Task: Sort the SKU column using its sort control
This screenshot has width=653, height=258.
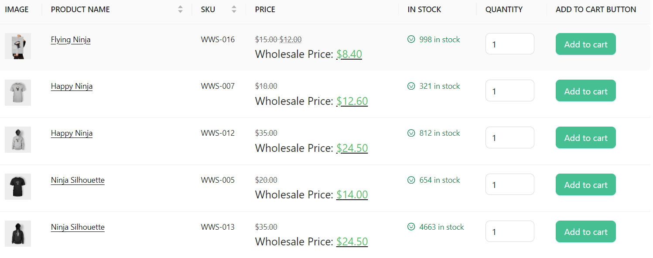Action: pyautogui.click(x=234, y=9)
